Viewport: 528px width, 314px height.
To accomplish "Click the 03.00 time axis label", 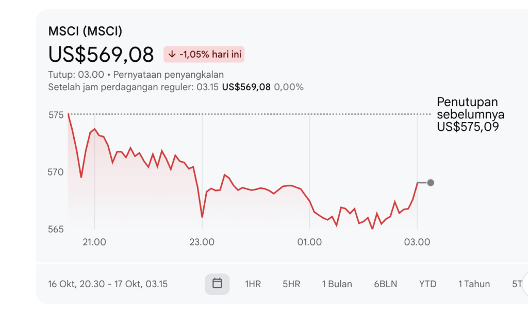I will (417, 242).
